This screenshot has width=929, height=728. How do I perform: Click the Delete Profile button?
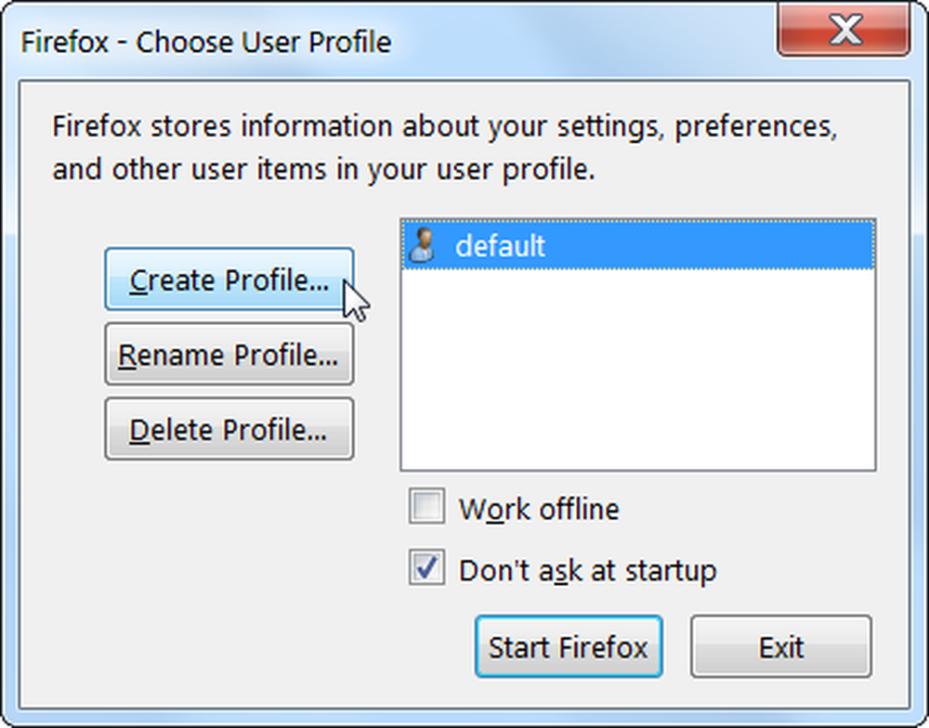(x=229, y=429)
